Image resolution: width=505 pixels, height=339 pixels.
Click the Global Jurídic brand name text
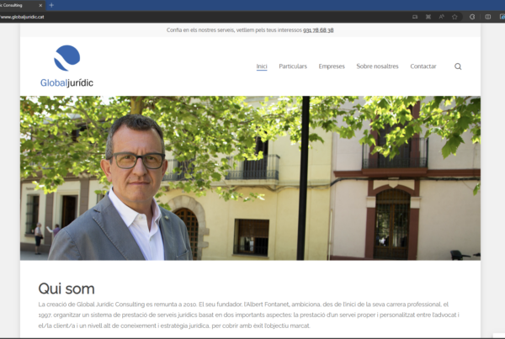pyautogui.click(x=66, y=82)
